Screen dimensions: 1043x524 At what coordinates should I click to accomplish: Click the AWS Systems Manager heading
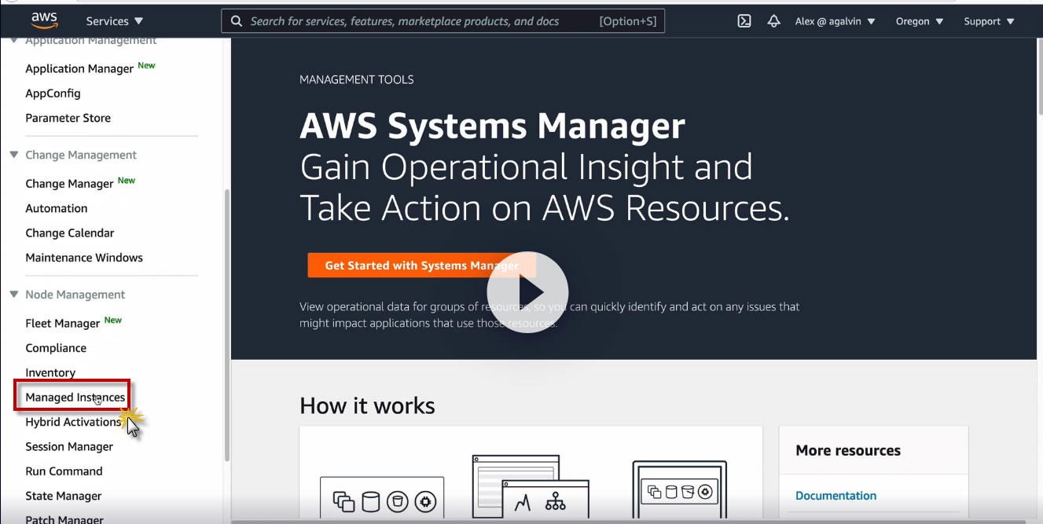(x=493, y=126)
